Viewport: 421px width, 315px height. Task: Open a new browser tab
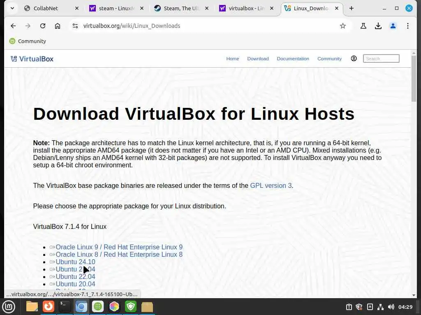point(351,8)
